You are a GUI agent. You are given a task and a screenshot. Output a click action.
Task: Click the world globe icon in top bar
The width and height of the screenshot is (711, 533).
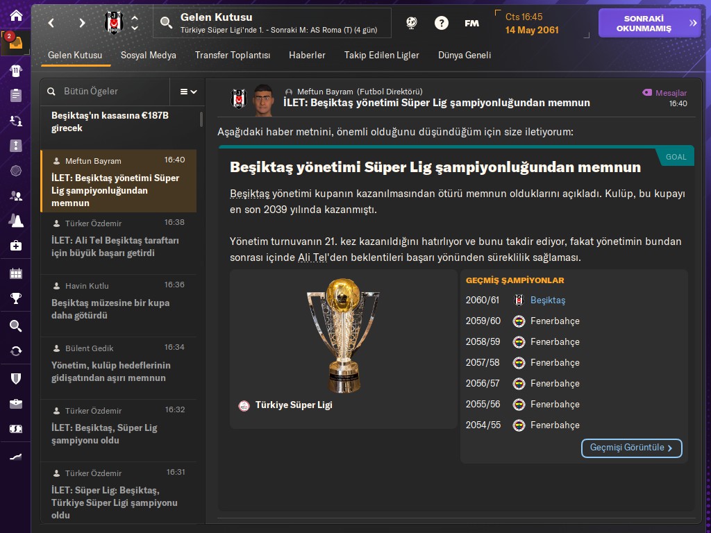[x=411, y=23]
